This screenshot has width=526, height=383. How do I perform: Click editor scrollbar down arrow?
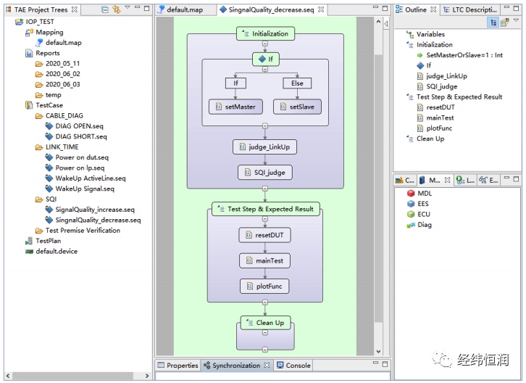tap(378, 351)
